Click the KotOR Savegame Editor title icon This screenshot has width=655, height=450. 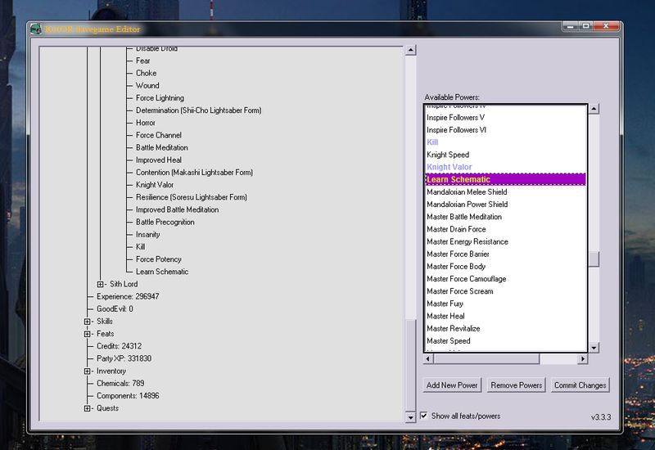36,30
